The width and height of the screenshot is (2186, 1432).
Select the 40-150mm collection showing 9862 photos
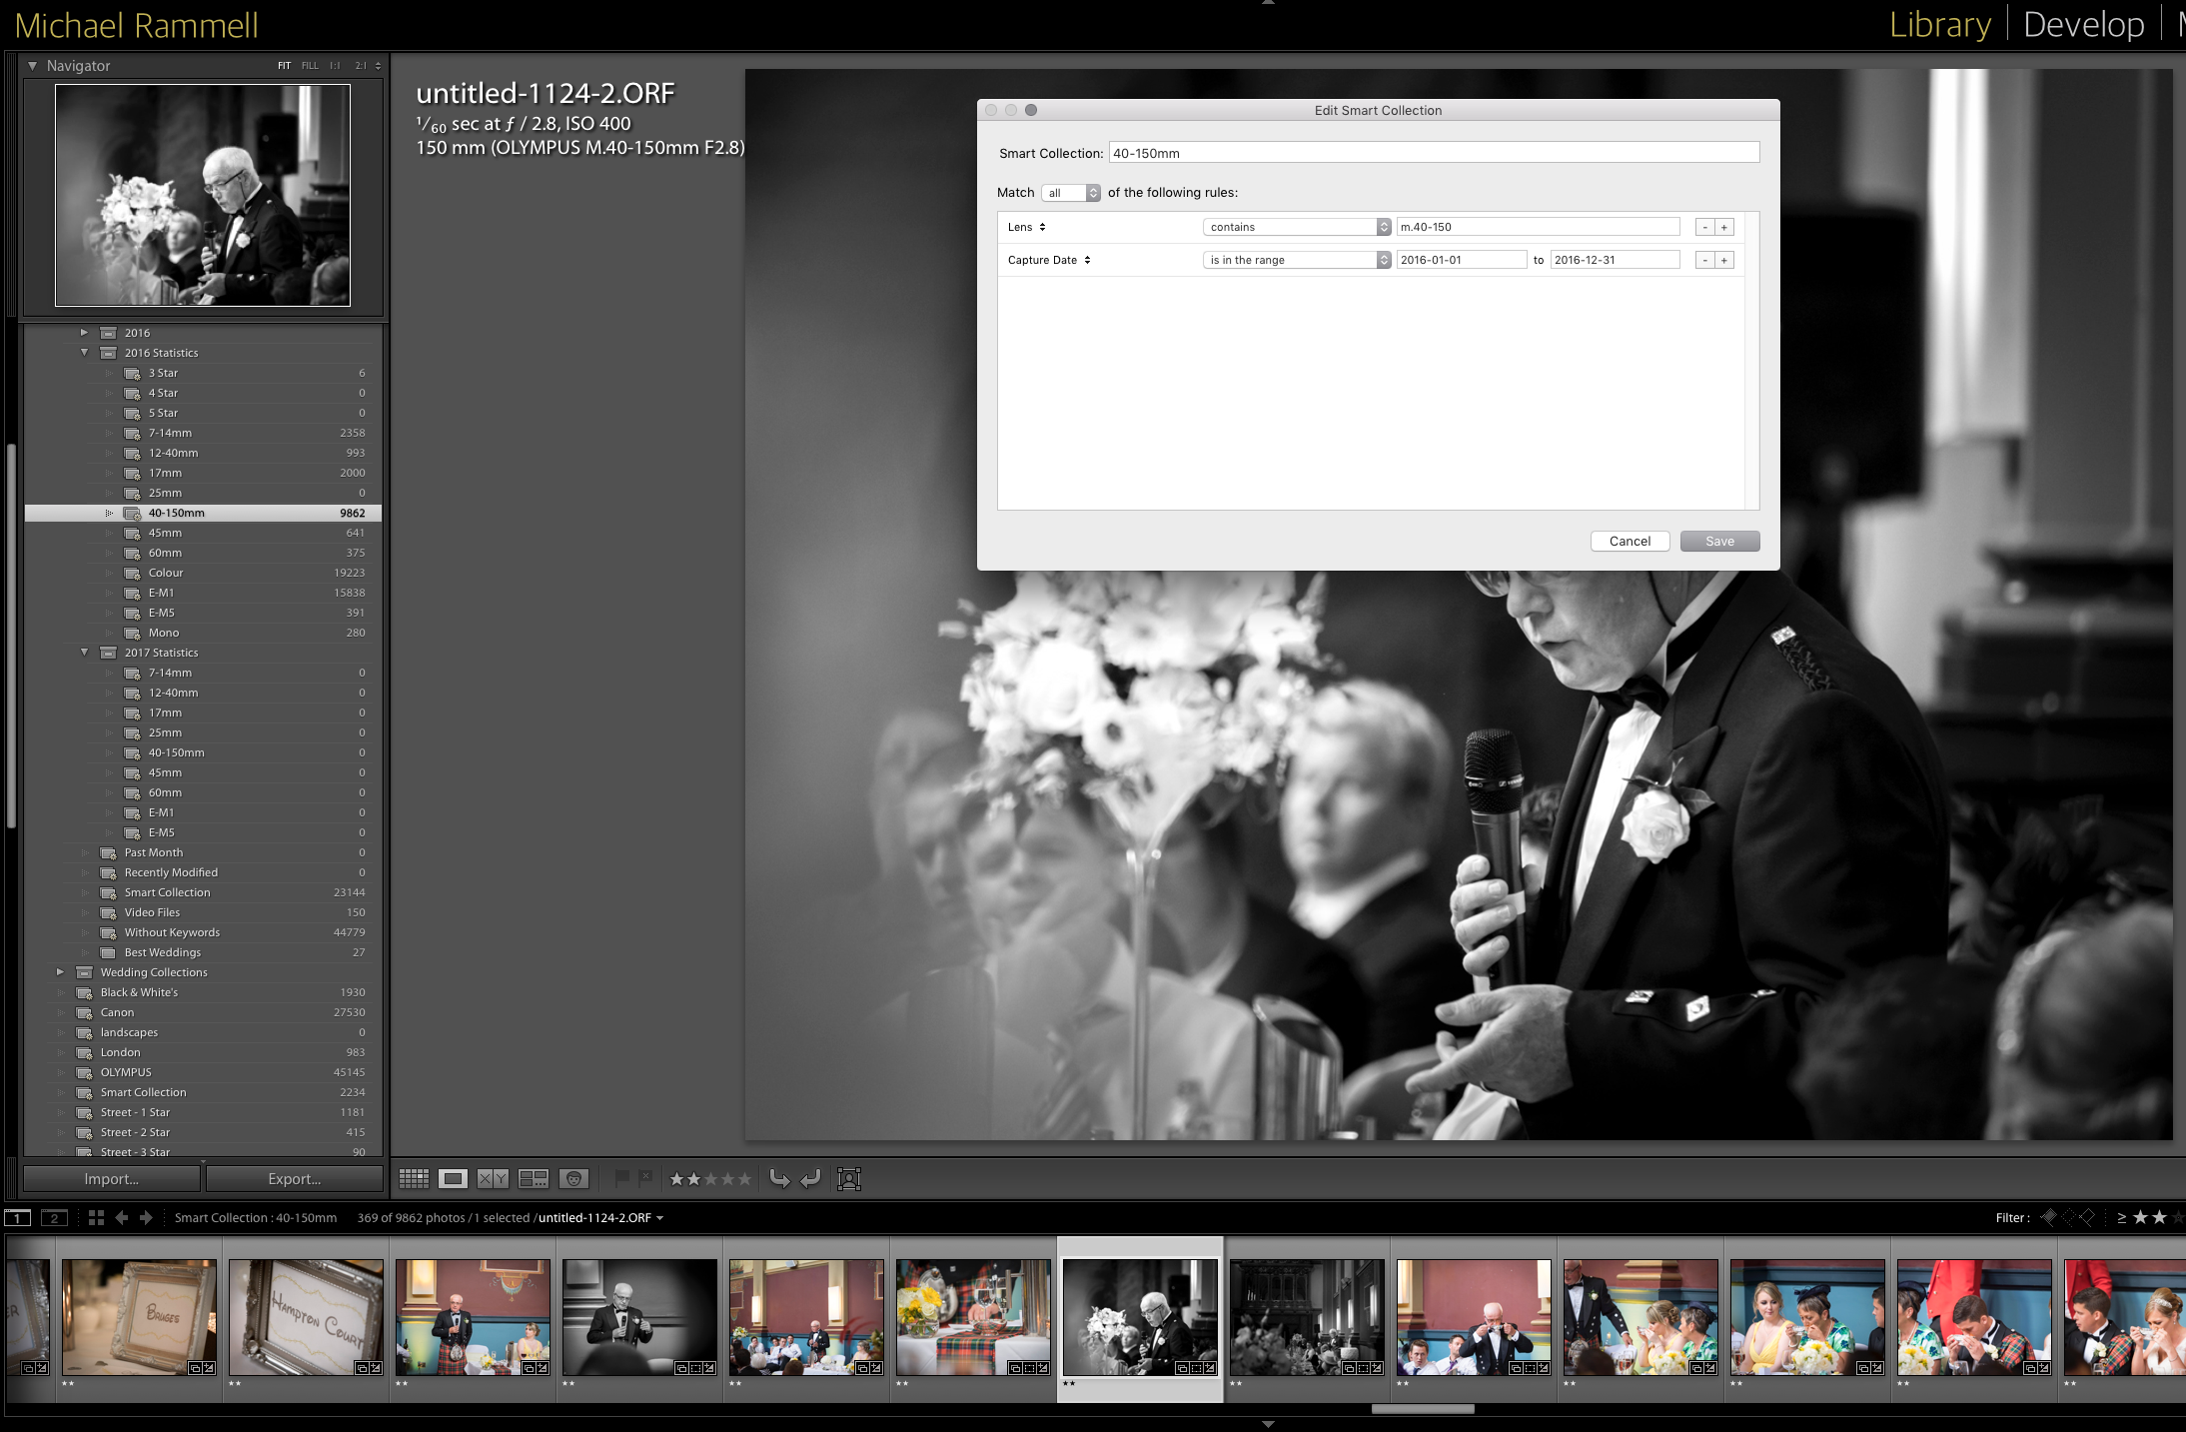point(176,513)
